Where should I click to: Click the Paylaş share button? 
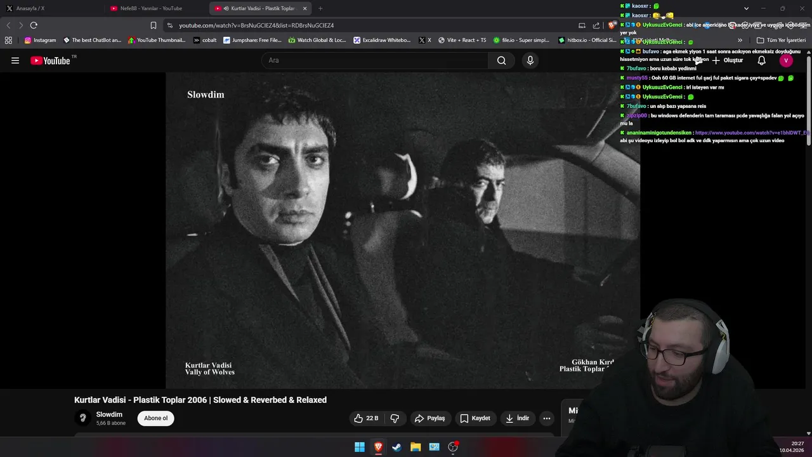coord(429,418)
